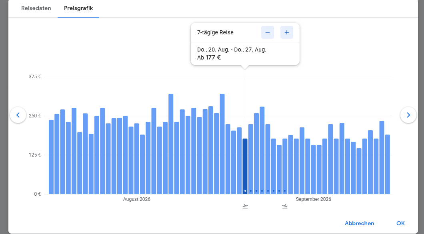Click the date range text in the tooltip

pos(232,50)
